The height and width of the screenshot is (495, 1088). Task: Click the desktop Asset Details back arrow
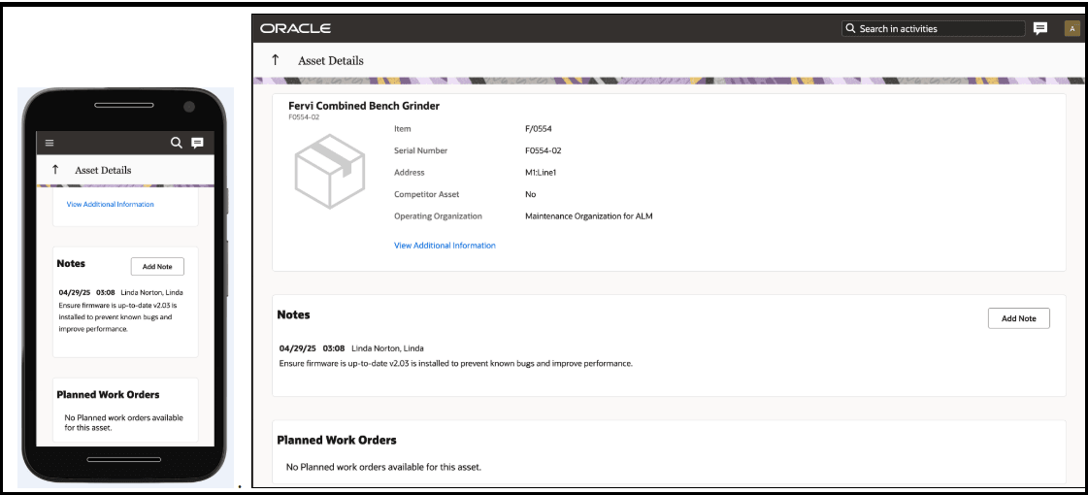[275, 60]
